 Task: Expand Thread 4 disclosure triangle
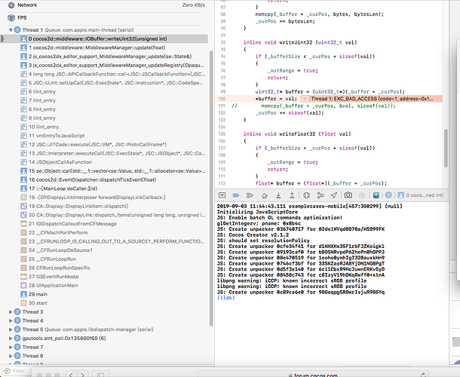[x=11, y=320]
